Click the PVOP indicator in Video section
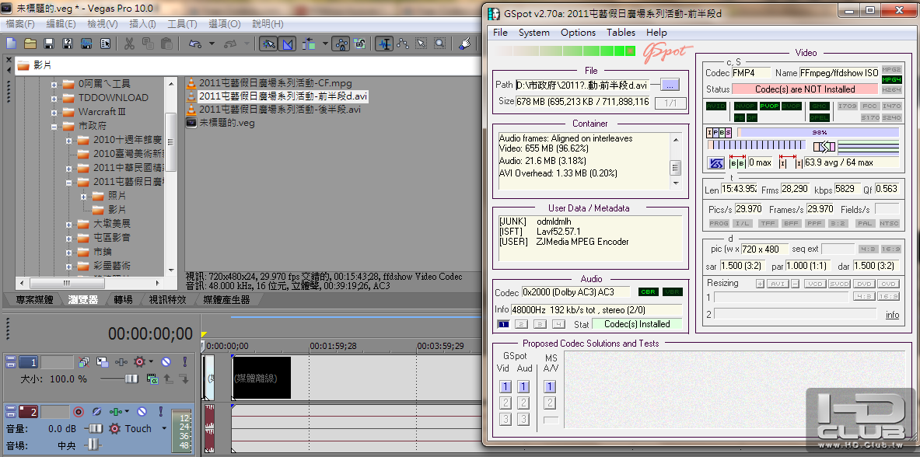Image resolution: width=920 pixels, height=457 pixels. coord(768,106)
